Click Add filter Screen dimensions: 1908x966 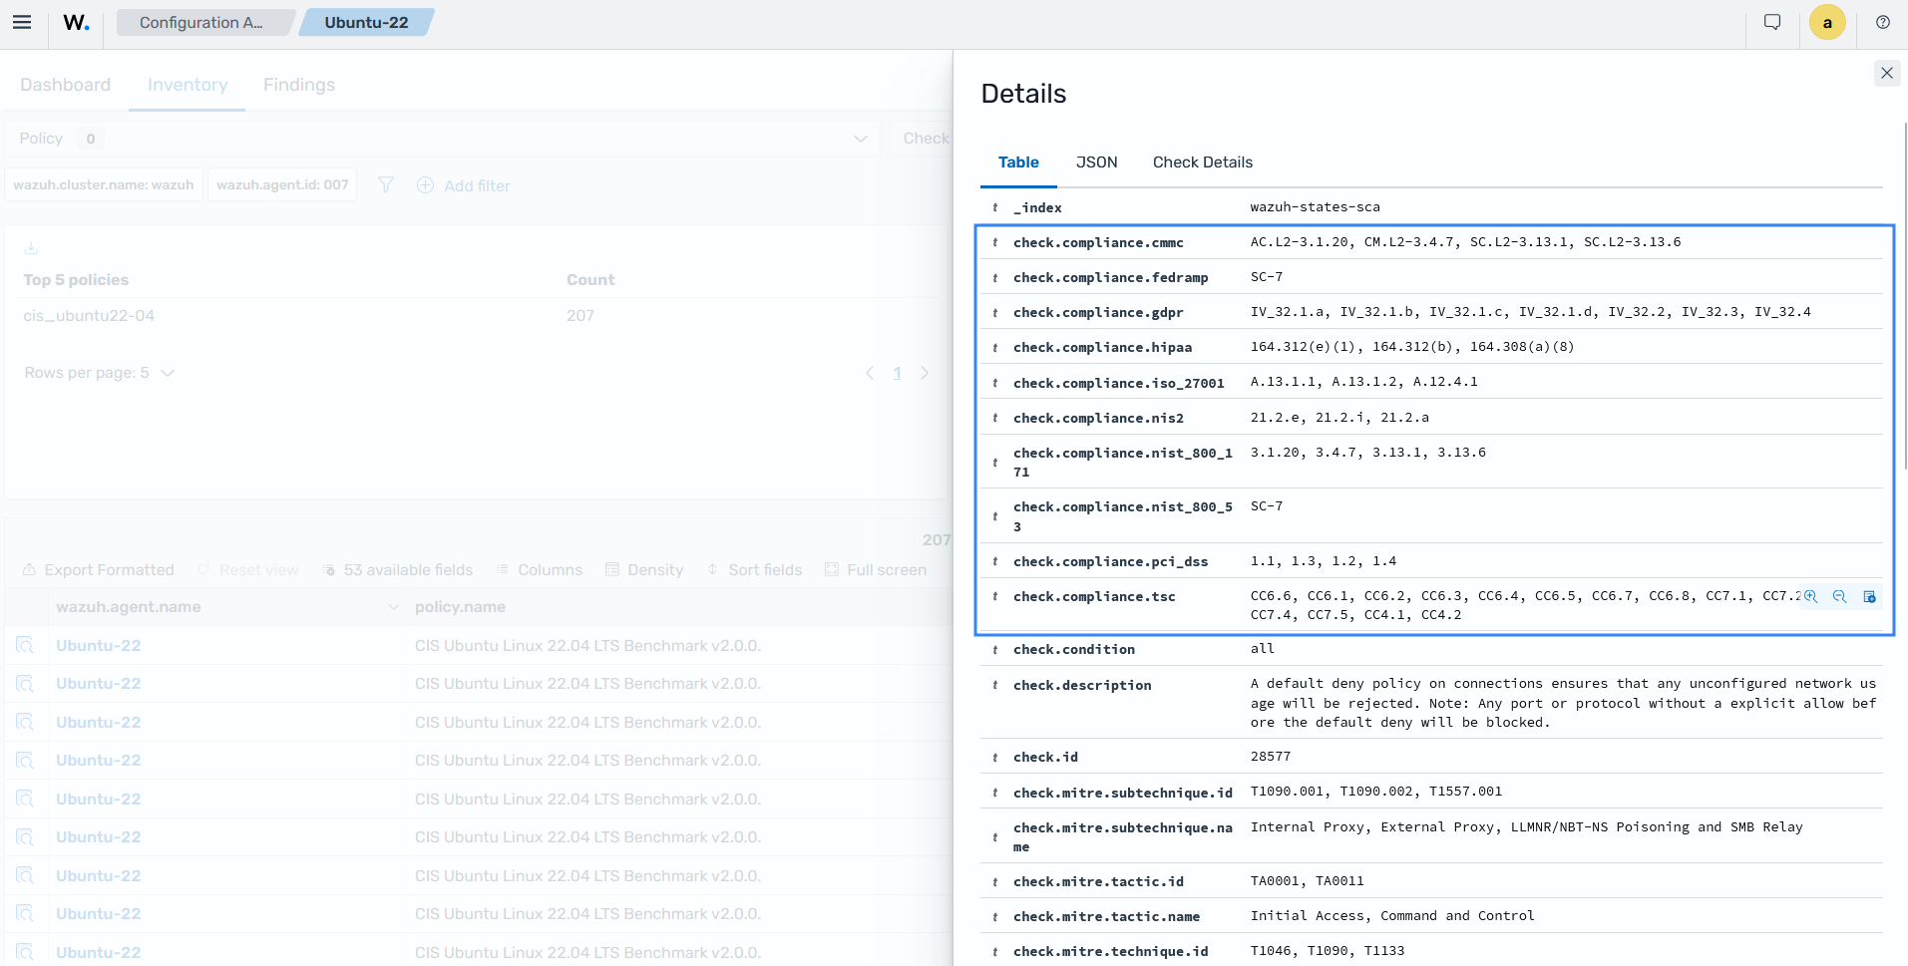pos(464,185)
